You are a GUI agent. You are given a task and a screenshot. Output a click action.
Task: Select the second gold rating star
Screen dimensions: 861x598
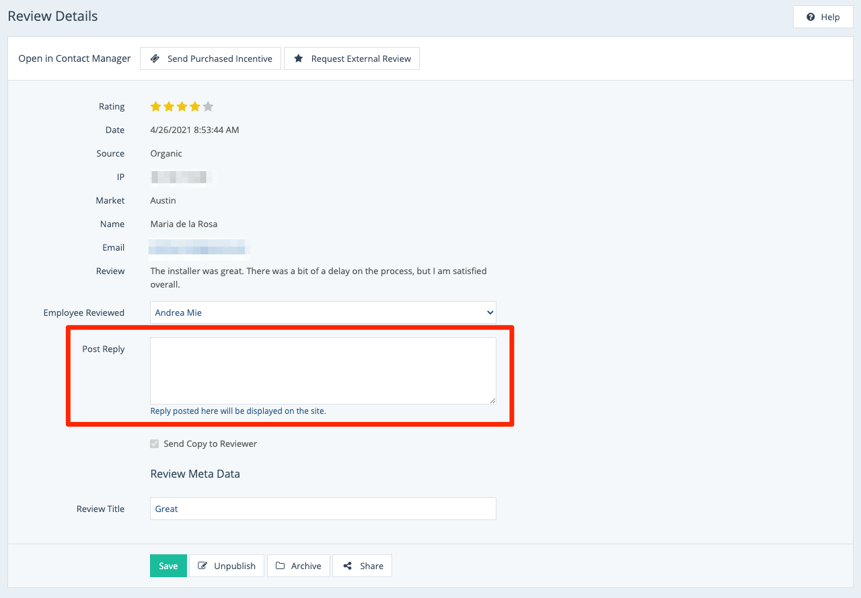(x=169, y=106)
